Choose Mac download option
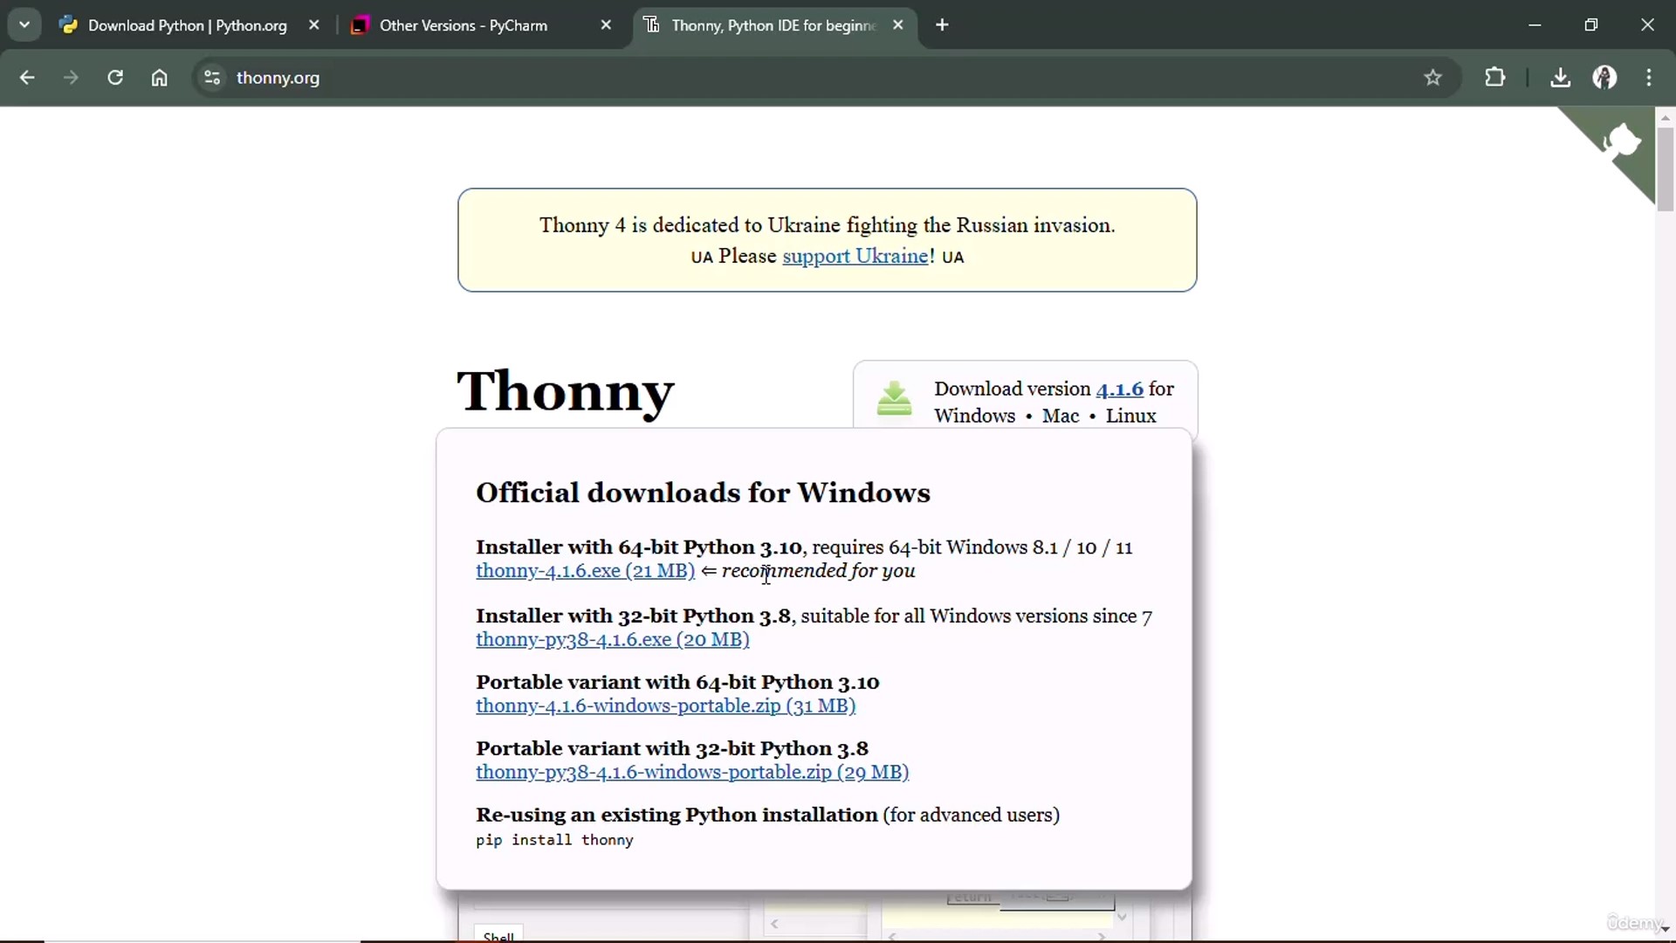This screenshot has height=943, width=1676. point(1061,416)
